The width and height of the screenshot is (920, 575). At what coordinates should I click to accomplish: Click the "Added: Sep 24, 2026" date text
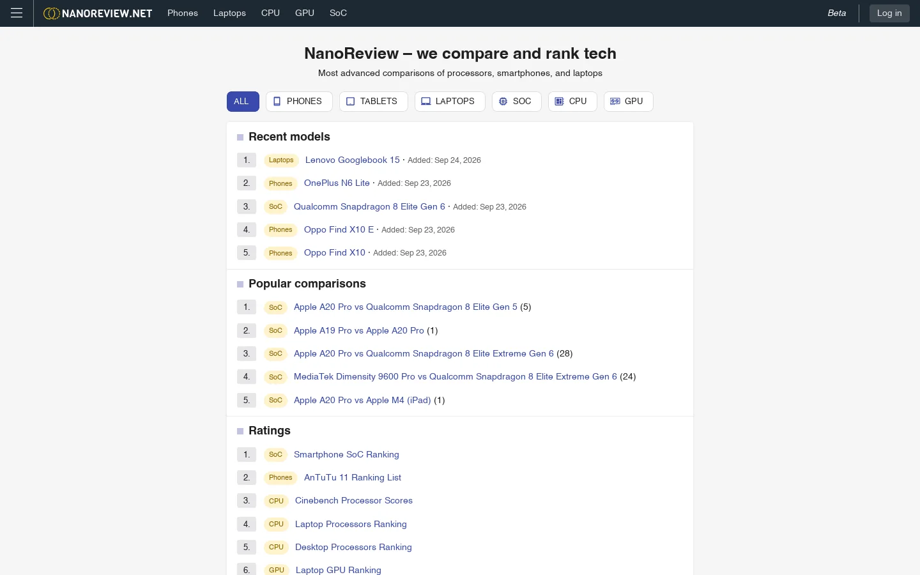point(444,160)
